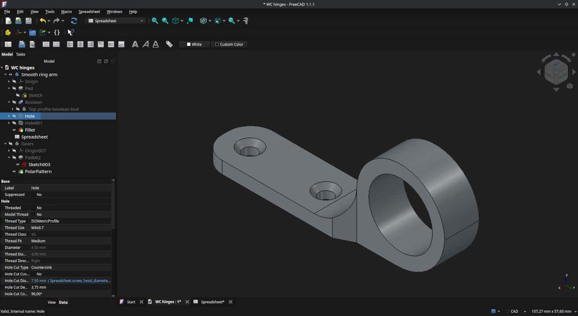Toggle visibility of the Gears body

[x=10, y=144]
